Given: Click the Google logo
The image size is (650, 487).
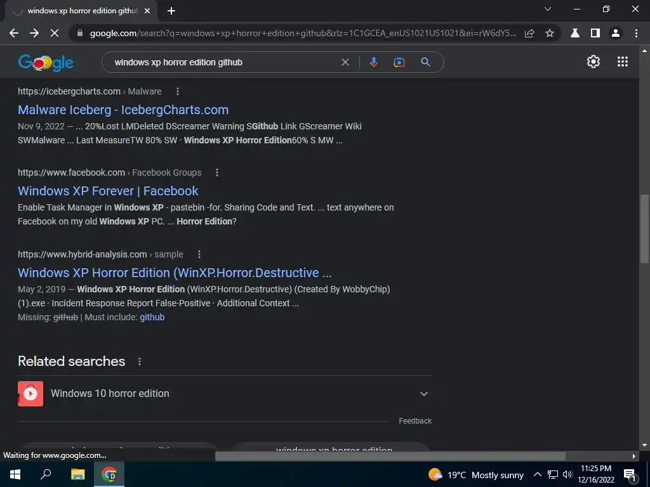Looking at the screenshot, I should (46, 63).
